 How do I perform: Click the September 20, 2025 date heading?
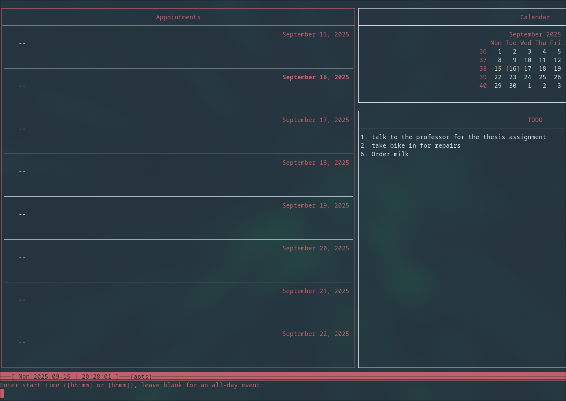[316, 248]
